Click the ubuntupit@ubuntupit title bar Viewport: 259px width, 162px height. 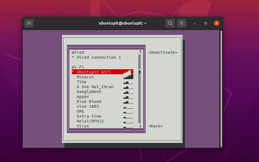pyautogui.click(x=123, y=23)
